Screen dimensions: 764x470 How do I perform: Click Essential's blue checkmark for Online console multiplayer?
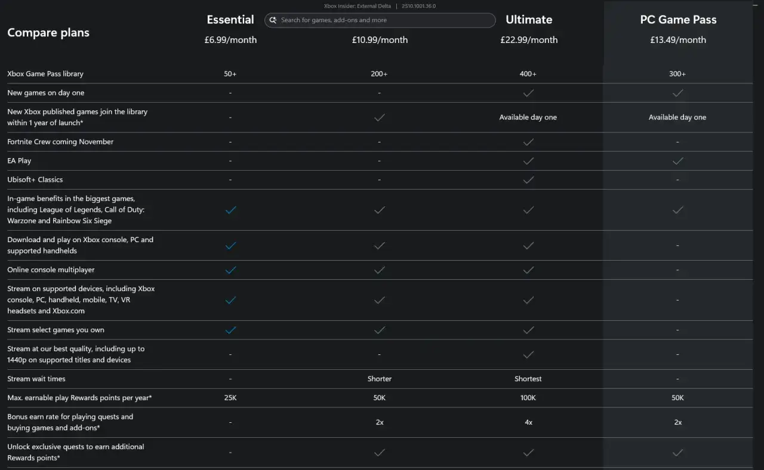(x=230, y=270)
